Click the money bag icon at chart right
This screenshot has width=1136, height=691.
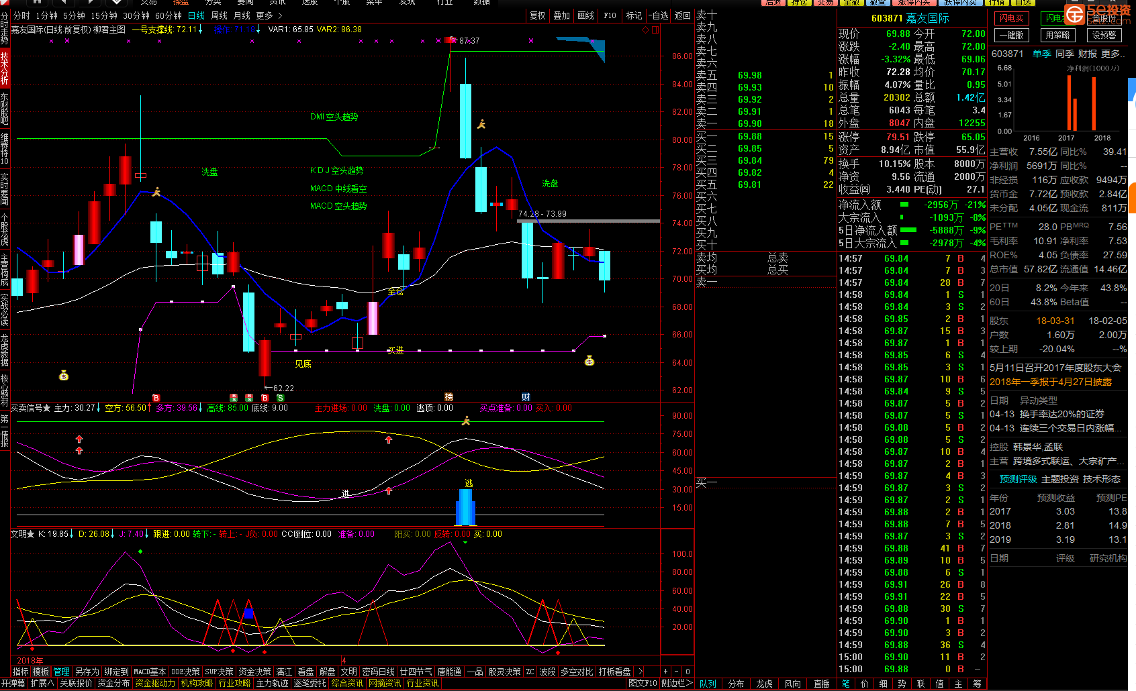[x=589, y=361]
